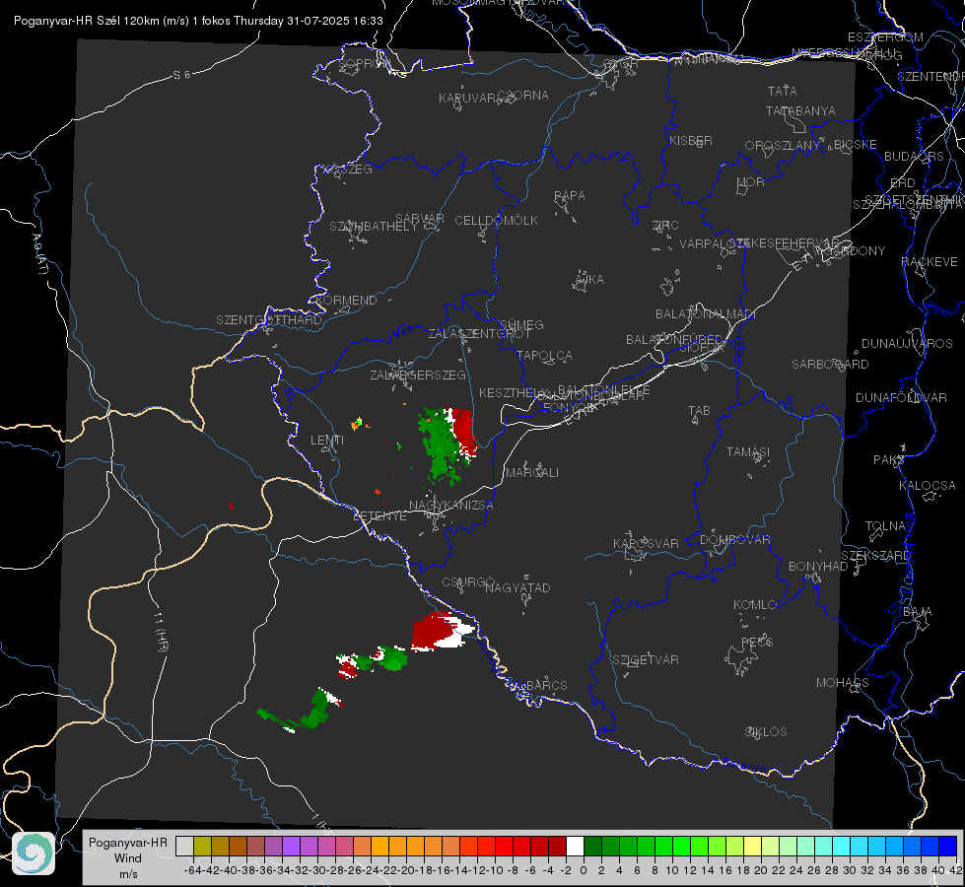
Task: Click the olive swatch above -64 value
Action: point(202,846)
